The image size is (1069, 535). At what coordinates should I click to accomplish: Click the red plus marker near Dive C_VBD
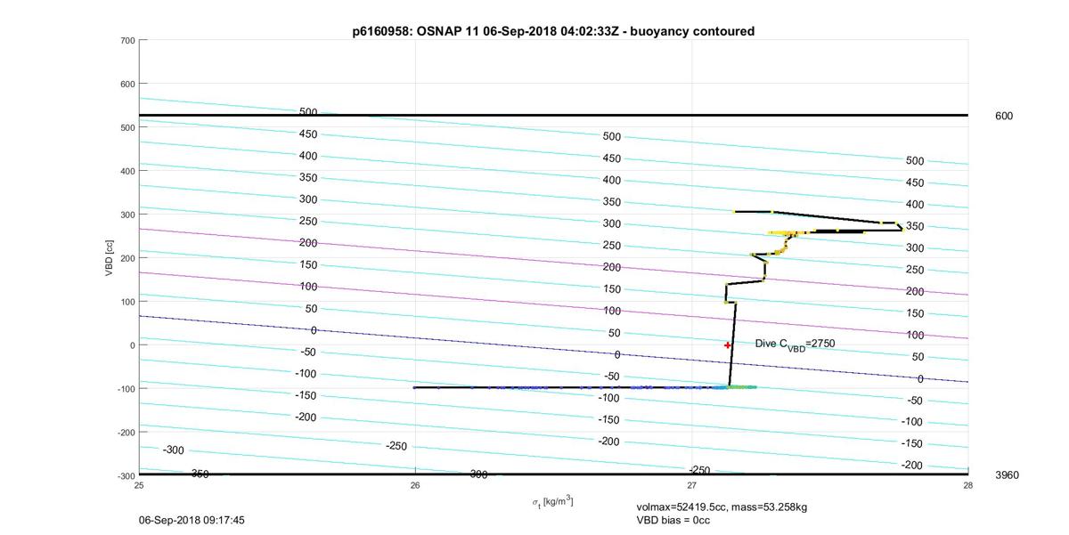click(728, 345)
